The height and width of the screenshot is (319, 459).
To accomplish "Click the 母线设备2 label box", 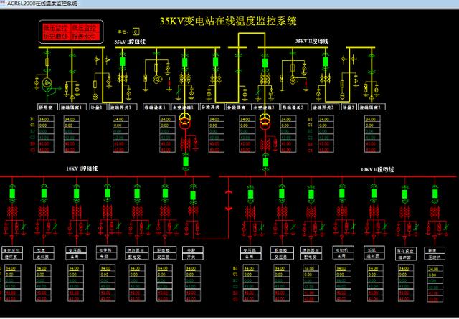I will [x=294, y=107].
